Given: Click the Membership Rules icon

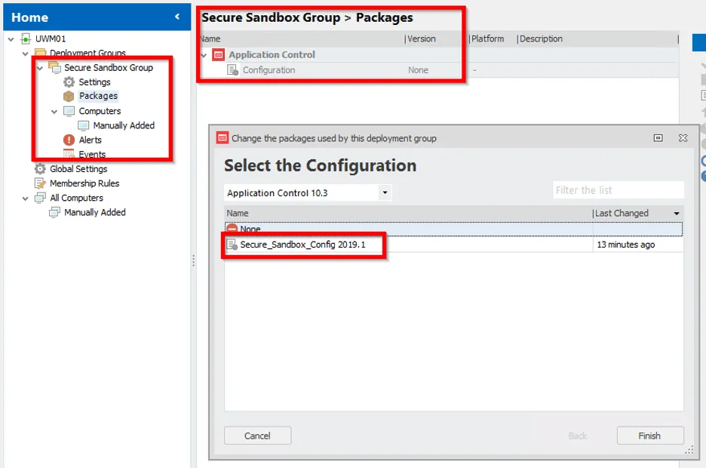Looking at the screenshot, I should [40, 183].
